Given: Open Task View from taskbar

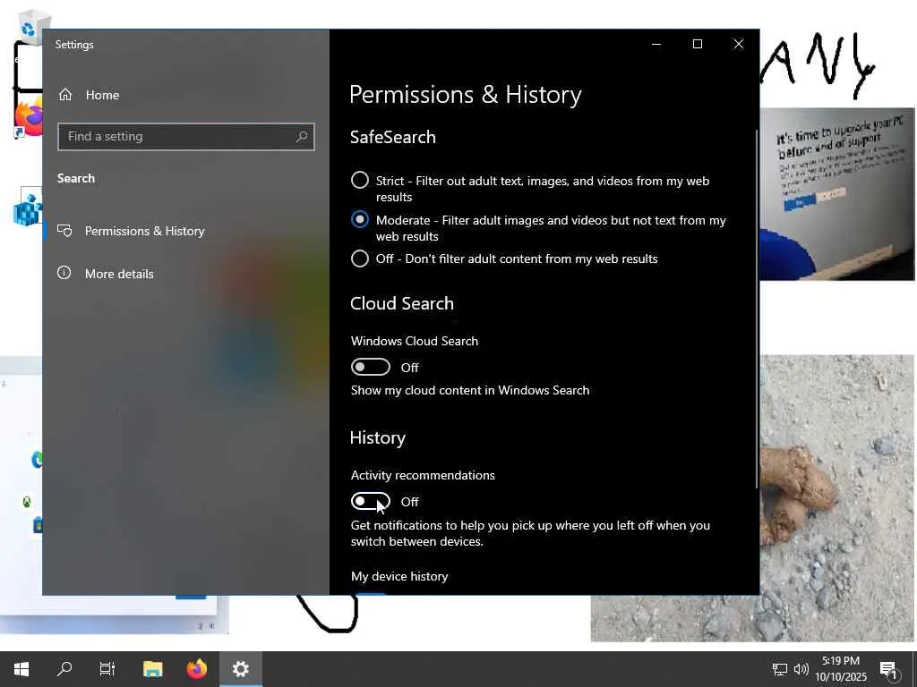Looking at the screenshot, I should (x=107, y=669).
